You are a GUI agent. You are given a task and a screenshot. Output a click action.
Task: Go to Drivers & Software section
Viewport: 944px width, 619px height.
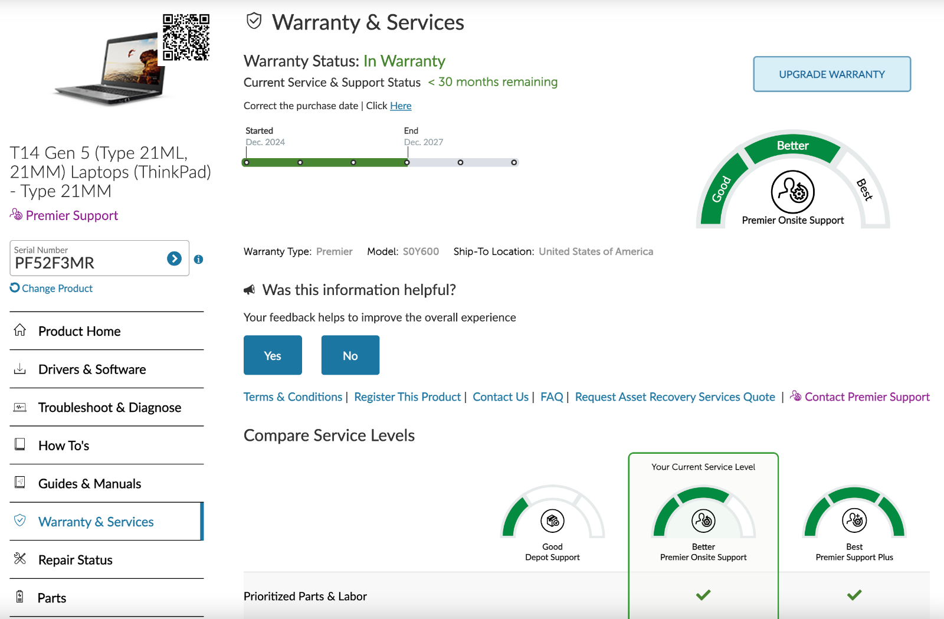point(107,369)
